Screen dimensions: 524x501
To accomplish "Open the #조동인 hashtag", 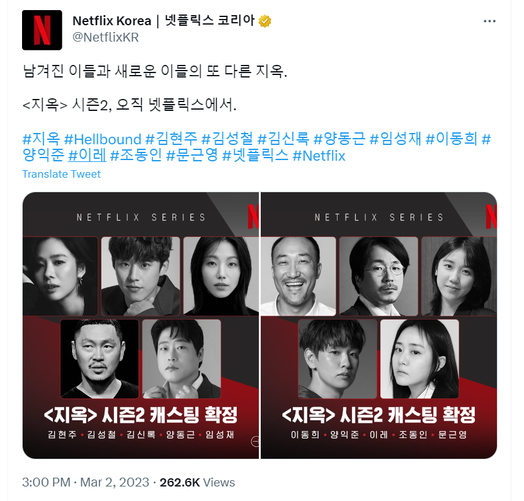I will coord(136,156).
